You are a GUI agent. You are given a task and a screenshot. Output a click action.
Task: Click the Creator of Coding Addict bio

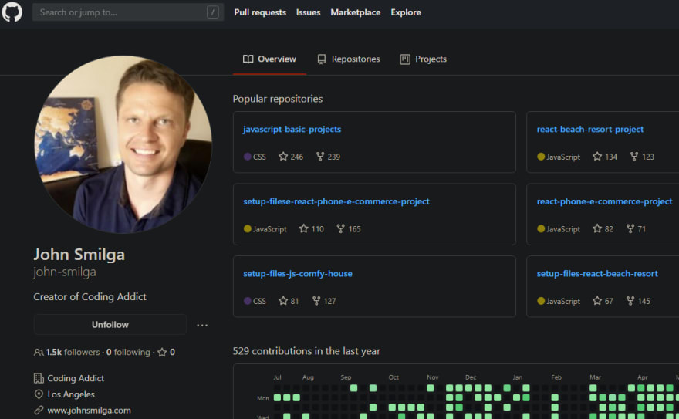pos(90,296)
